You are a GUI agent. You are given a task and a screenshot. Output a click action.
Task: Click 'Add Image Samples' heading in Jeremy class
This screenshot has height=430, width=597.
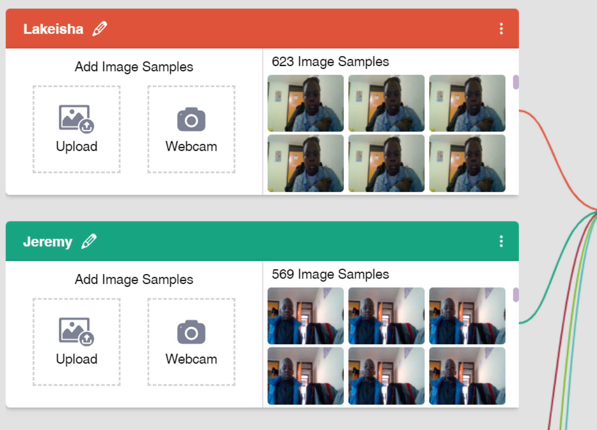134,280
